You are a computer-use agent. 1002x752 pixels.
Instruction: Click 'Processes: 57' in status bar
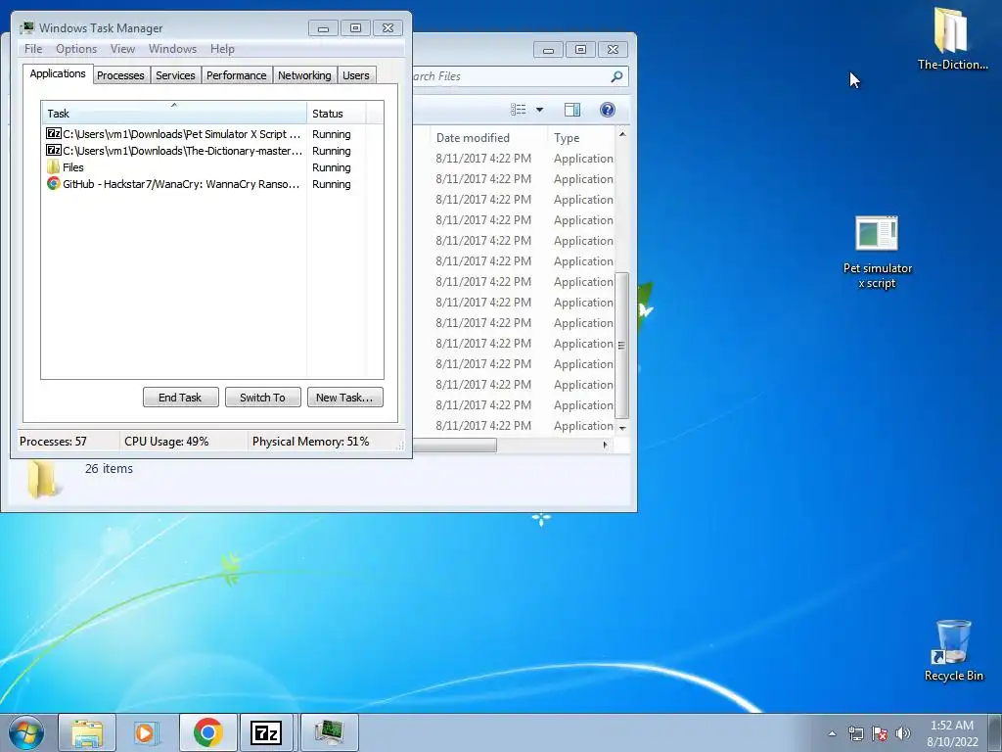(x=53, y=442)
